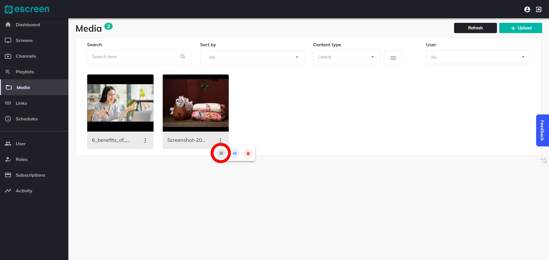Click the Dashboard home icon

(8, 25)
